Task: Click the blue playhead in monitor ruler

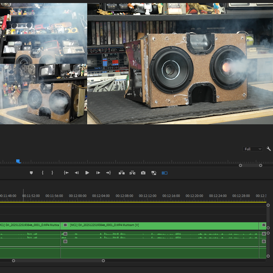Action: (x=18, y=161)
